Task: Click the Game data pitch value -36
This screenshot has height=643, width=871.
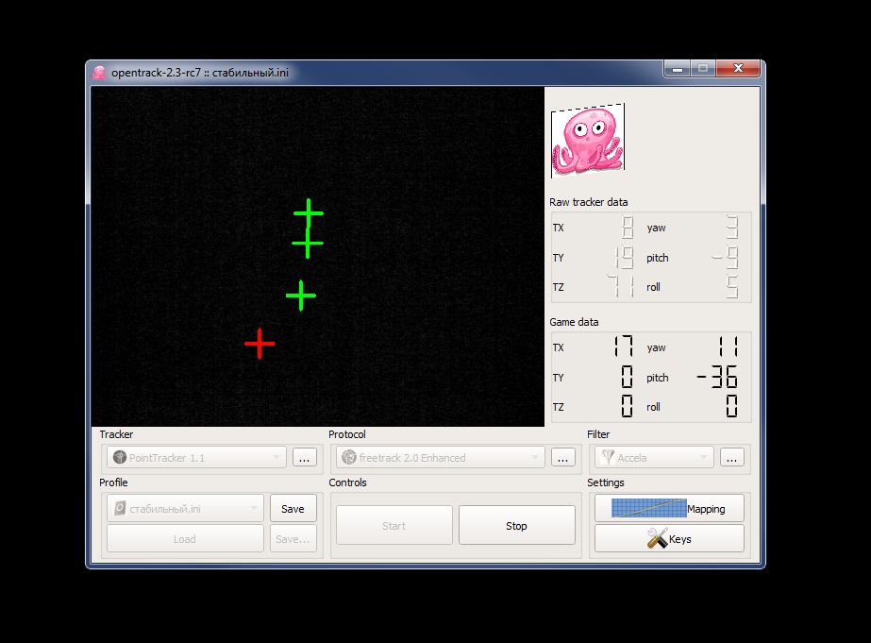Action: pos(717,378)
